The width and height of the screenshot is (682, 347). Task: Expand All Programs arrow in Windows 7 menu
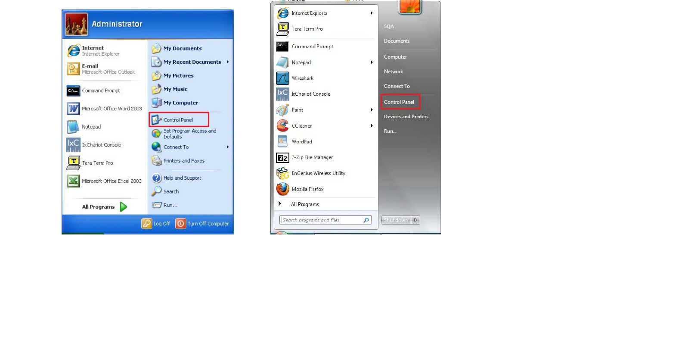280,204
